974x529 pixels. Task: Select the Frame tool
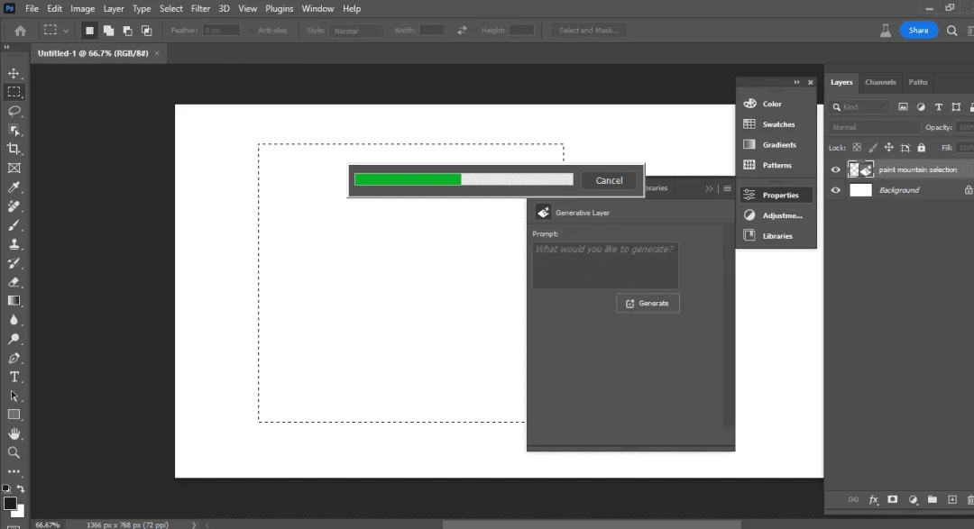[x=14, y=168]
